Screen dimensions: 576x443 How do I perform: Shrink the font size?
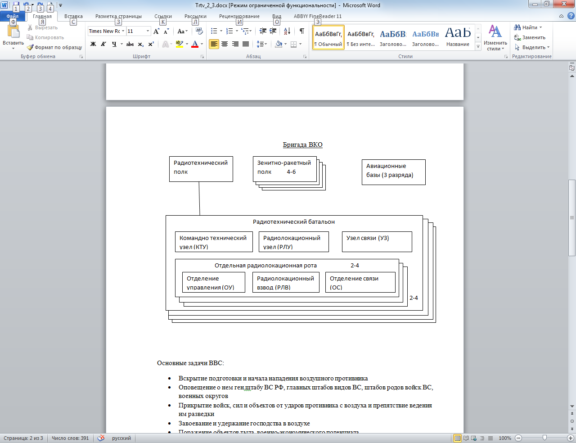(x=166, y=31)
